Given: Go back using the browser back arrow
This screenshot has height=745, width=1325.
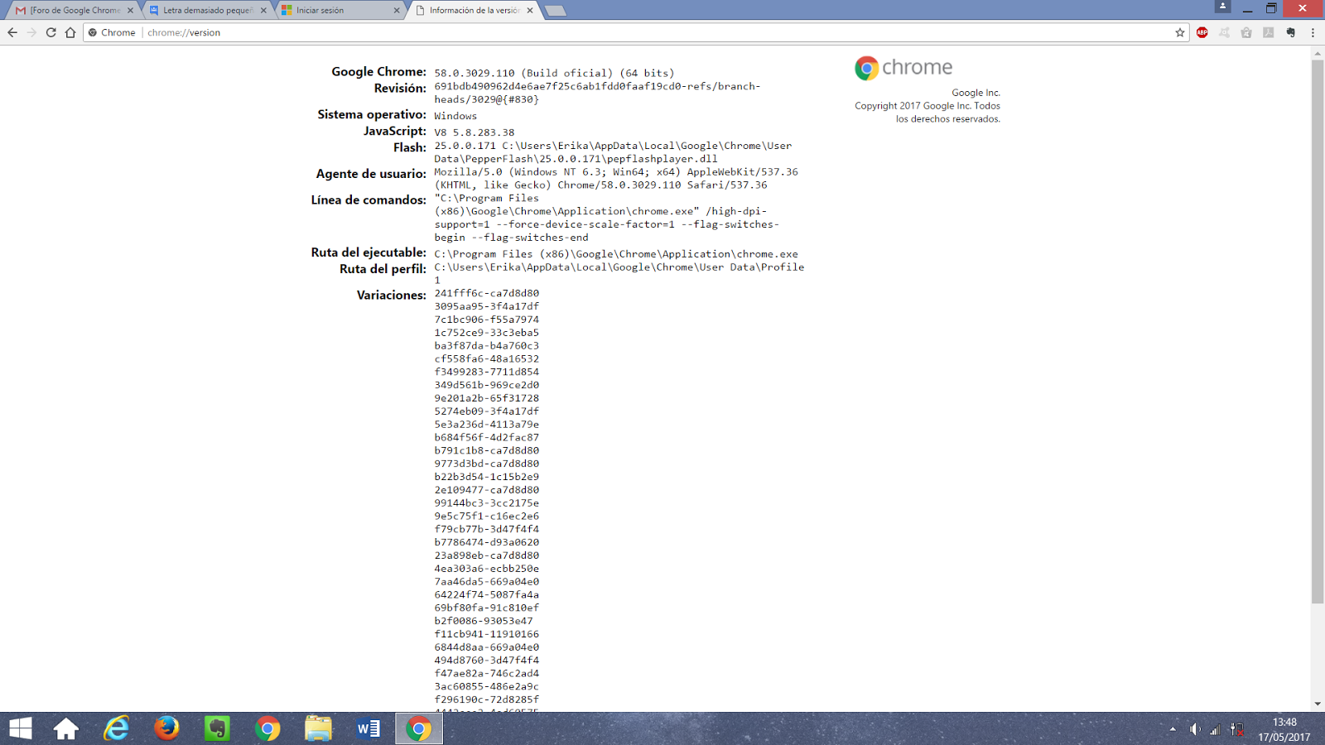Looking at the screenshot, I should (12, 32).
